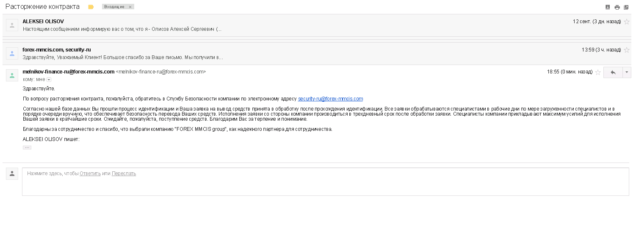Viewport: 636px width, 225px height.
Task: Open the conversation in a new window
Action: (x=626, y=7)
